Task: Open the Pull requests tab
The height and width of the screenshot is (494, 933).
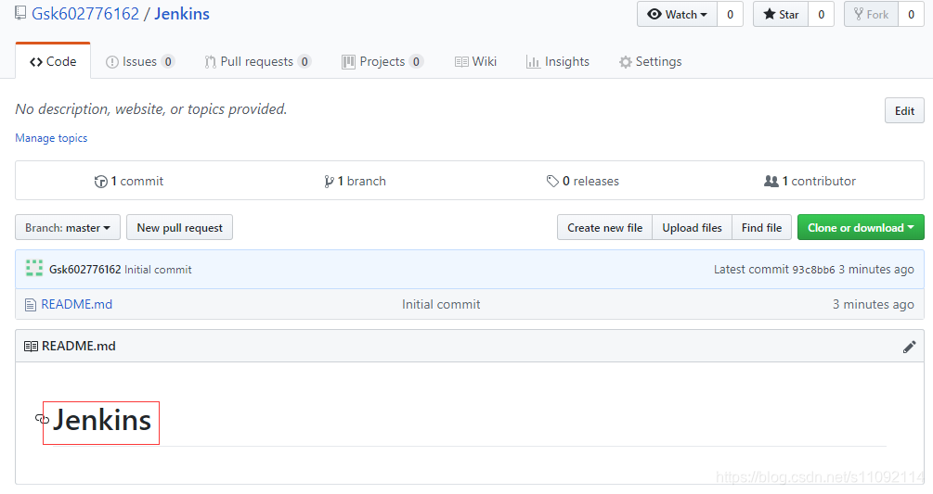Action: click(x=258, y=61)
